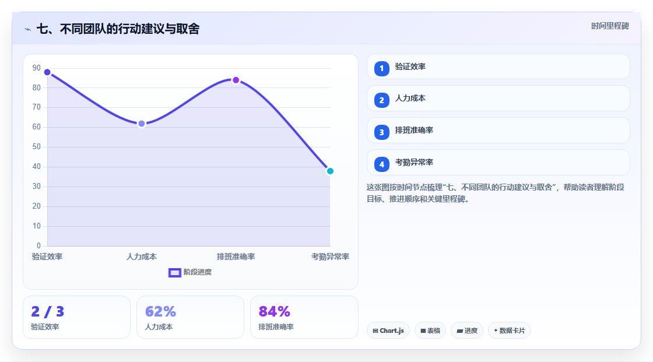The height and width of the screenshot is (362, 653).
Task: Click the teal 考勤异常率 data point
Action: 330,171
